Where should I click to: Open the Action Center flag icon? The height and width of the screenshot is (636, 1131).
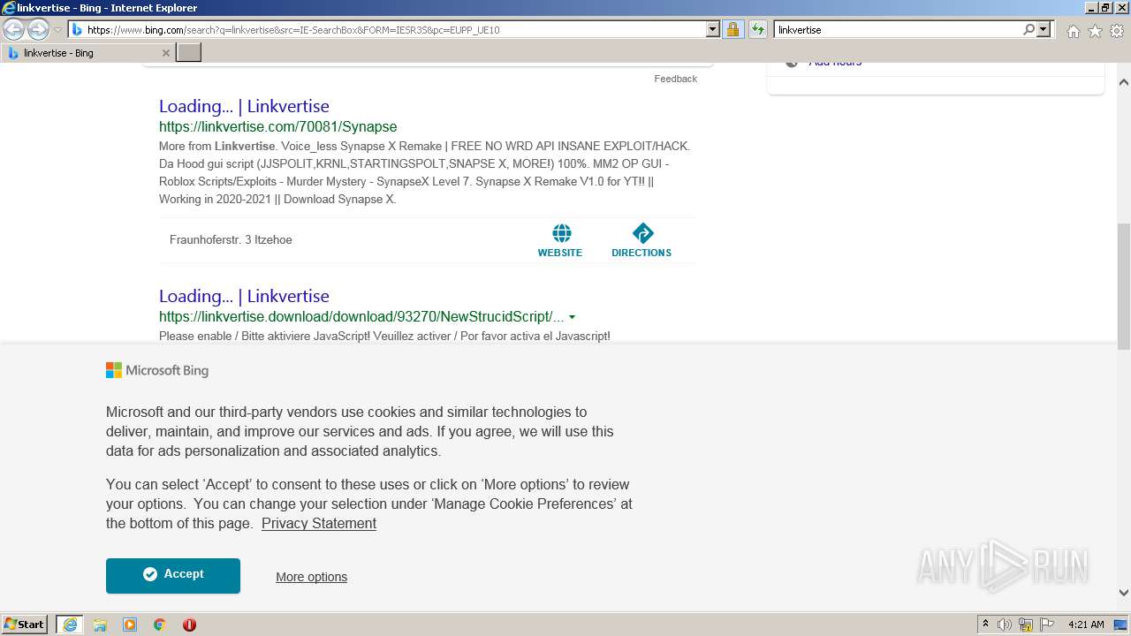[x=1047, y=625]
